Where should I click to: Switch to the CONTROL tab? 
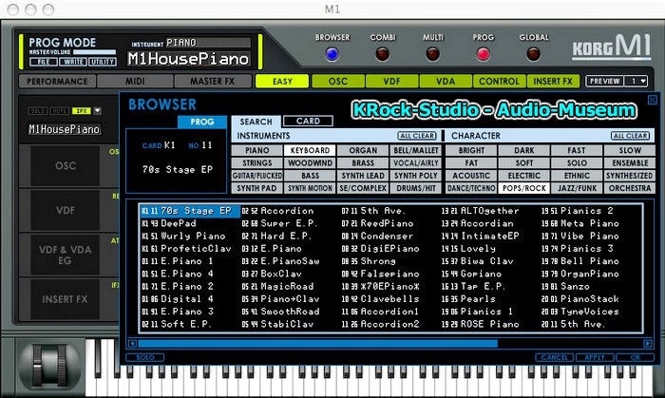(x=499, y=81)
